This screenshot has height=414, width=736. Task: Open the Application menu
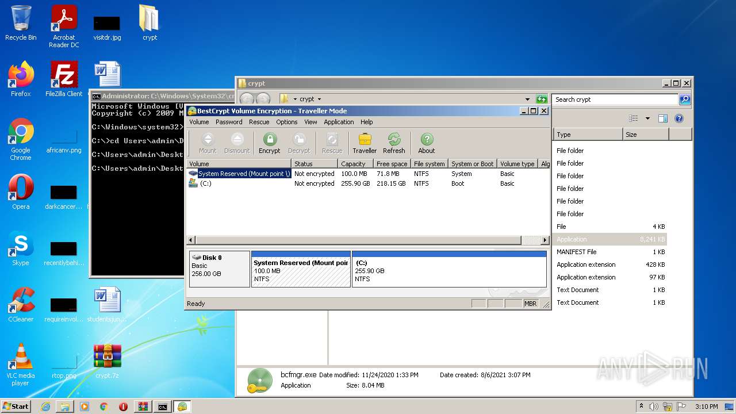pyautogui.click(x=339, y=122)
